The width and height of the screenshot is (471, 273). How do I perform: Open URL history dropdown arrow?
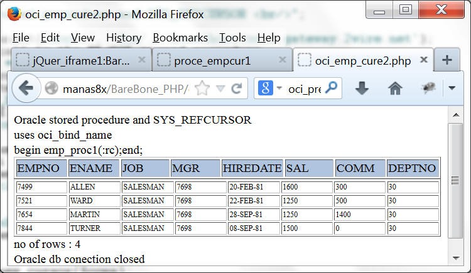click(220, 88)
